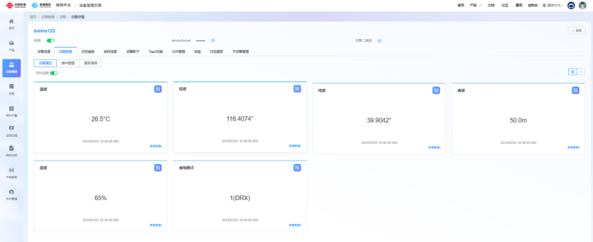
Task: Reveal the deviceSecret with the eye icon
Action: pos(213,40)
